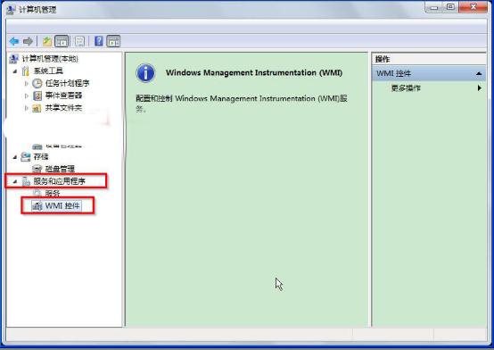Expand the 任务计划程序 node arrow
Screen dimensions: 494x350
point(27,83)
